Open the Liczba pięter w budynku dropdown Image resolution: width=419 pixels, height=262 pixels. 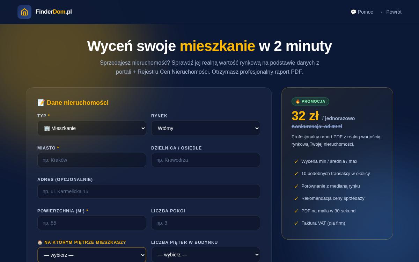[x=206, y=255]
